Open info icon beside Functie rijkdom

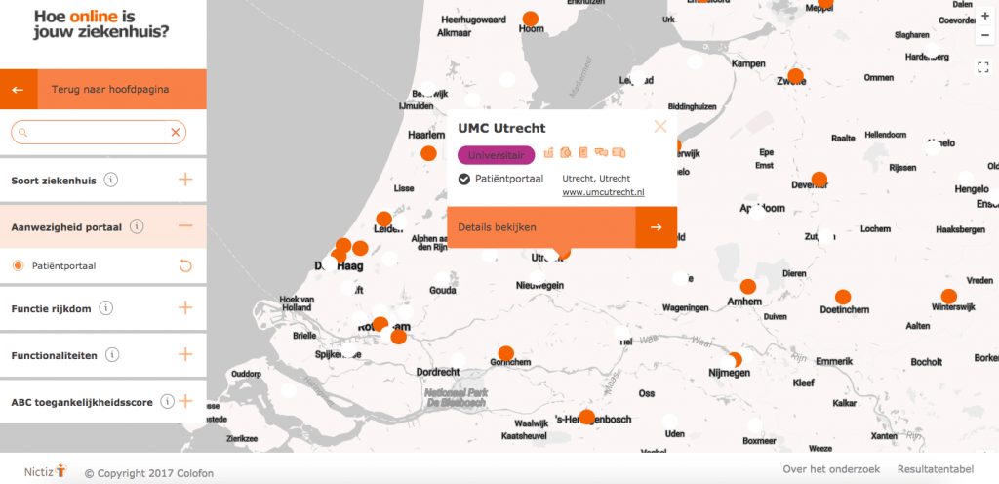(105, 308)
